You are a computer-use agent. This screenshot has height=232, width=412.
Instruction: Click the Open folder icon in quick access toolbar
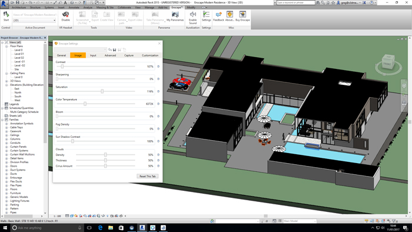(12, 2)
